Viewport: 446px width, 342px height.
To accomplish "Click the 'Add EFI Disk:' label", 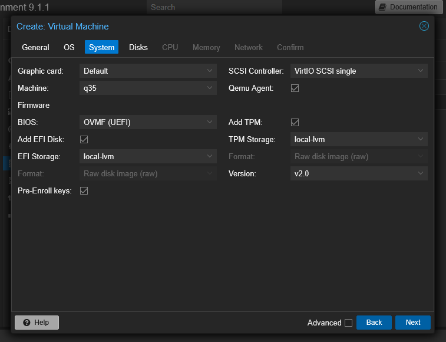I will coord(41,140).
